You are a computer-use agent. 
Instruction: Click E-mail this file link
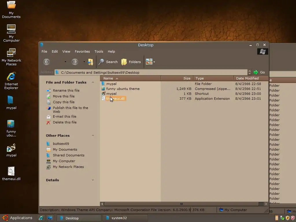click(64, 116)
